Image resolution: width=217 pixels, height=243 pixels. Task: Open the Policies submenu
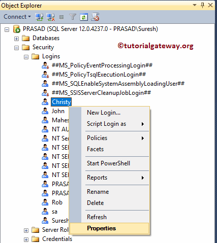[109, 138]
